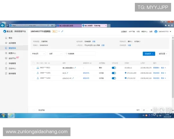This screenshot has height=139, width=174.
Task: Click the browser back arrow button
Action: pos(3,25)
